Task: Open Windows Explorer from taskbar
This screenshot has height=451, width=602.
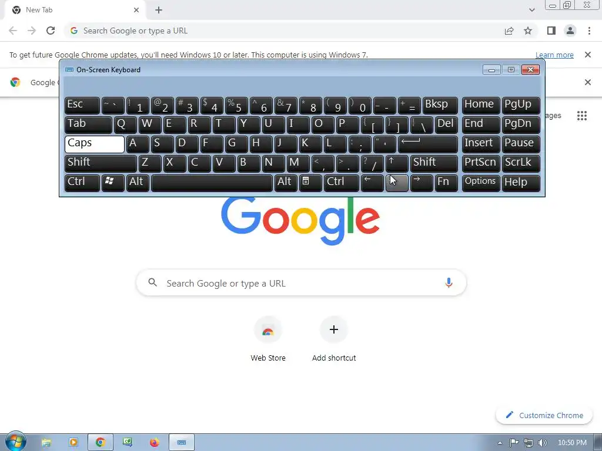Action: pyautogui.click(x=46, y=443)
